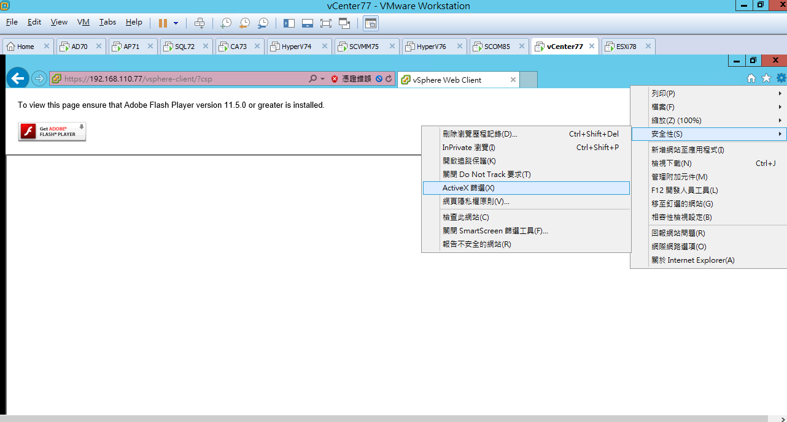Image resolution: width=787 pixels, height=422 pixels.
Task: Start InPrivate 瀏覽(I)
Action: 527,148
